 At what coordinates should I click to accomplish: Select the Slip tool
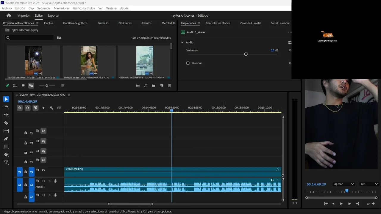pos(6,131)
